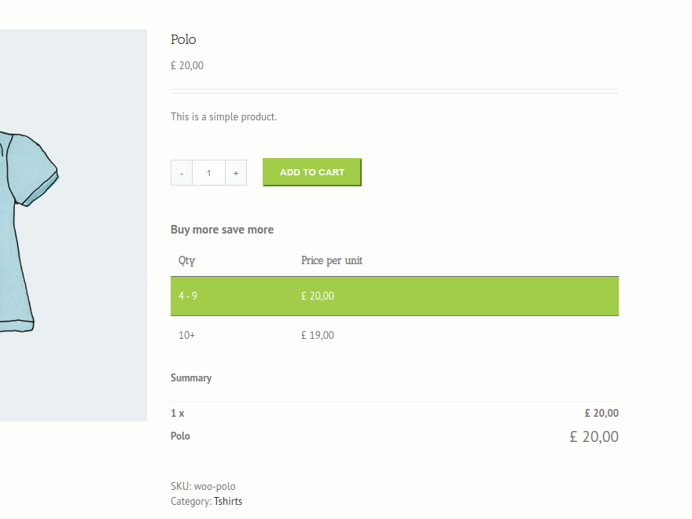
Task: Focus the quantity input field
Action: pos(208,173)
